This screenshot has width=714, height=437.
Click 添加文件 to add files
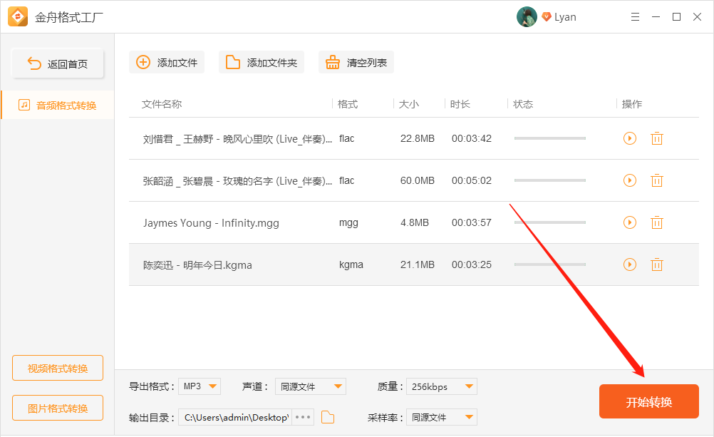click(x=167, y=62)
